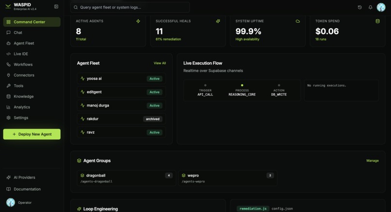Click the Agent Groups layers icon
Image resolution: width=391 pixels, height=212 pixels.
(79, 161)
